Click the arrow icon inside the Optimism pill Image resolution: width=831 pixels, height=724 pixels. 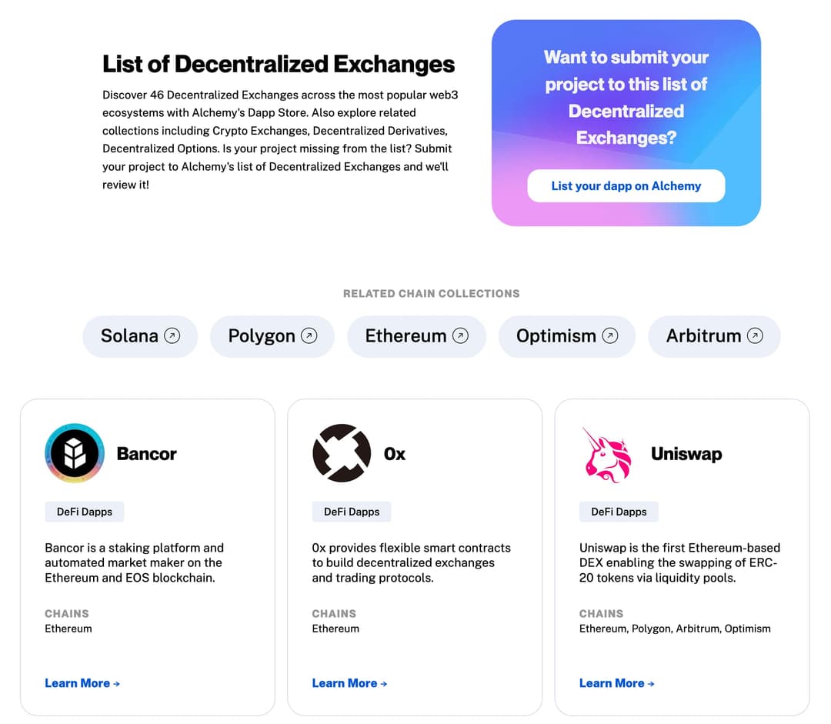pos(609,335)
